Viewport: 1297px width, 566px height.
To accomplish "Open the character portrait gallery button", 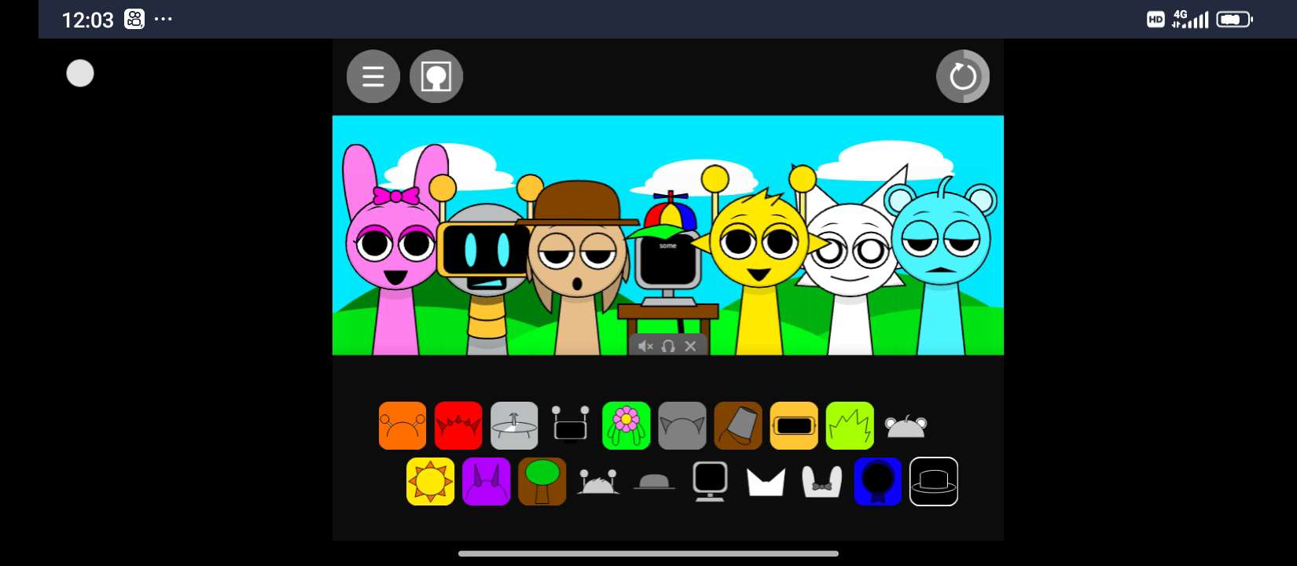I will pos(436,76).
